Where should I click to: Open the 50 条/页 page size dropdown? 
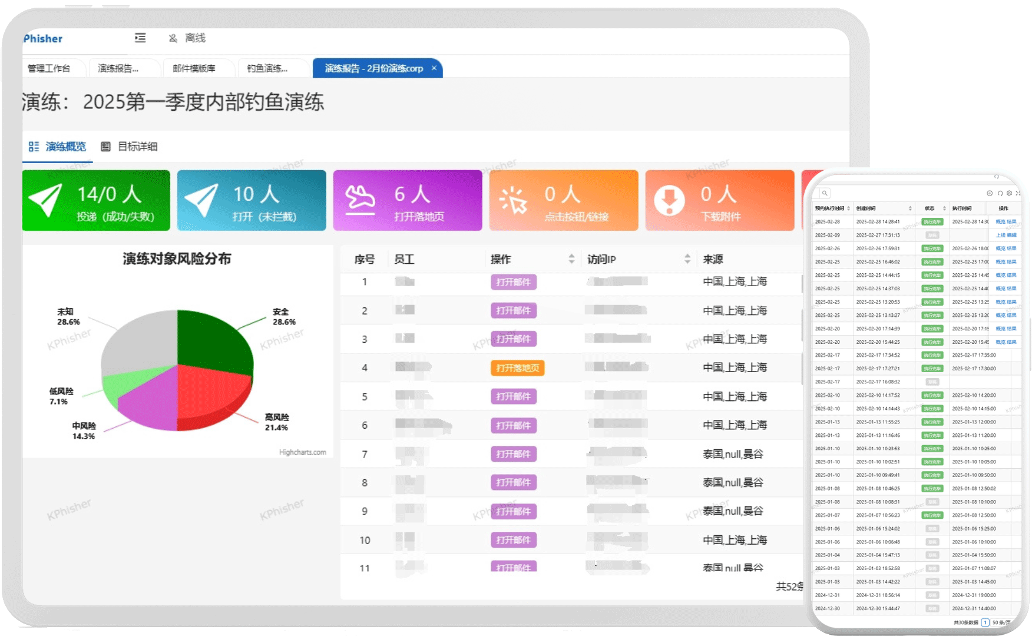point(1001,622)
